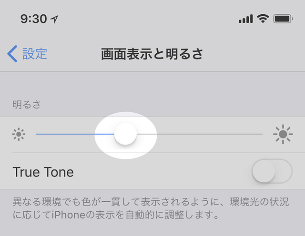305x236 pixels.
Task: Toggle the True Tone switch
Action: (x=272, y=171)
